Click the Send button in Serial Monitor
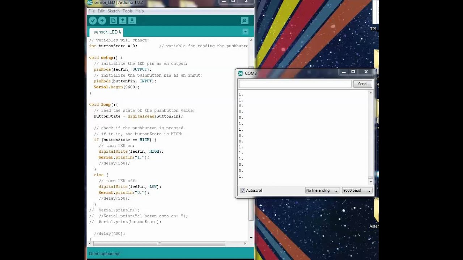 [x=362, y=84]
